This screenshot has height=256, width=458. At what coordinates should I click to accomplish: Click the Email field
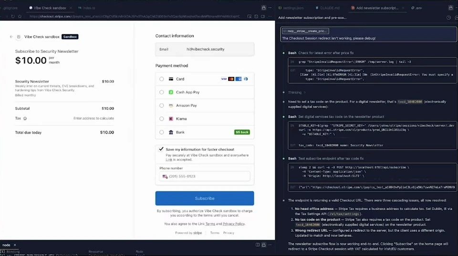pyautogui.click(x=205, y=49)
